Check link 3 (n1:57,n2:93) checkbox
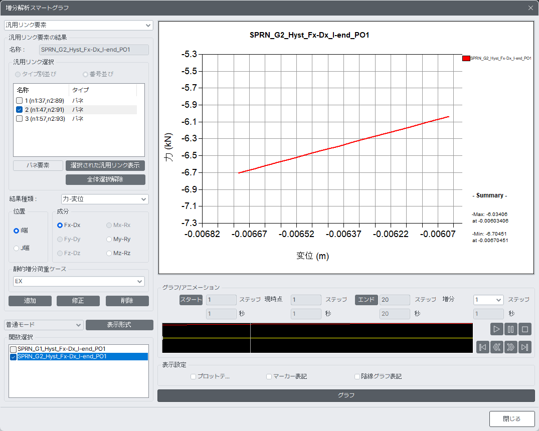Screen dimensions: 539x431 19,119
